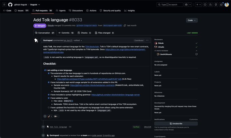View lildude's approval checkmark

(x=196, y=43)
